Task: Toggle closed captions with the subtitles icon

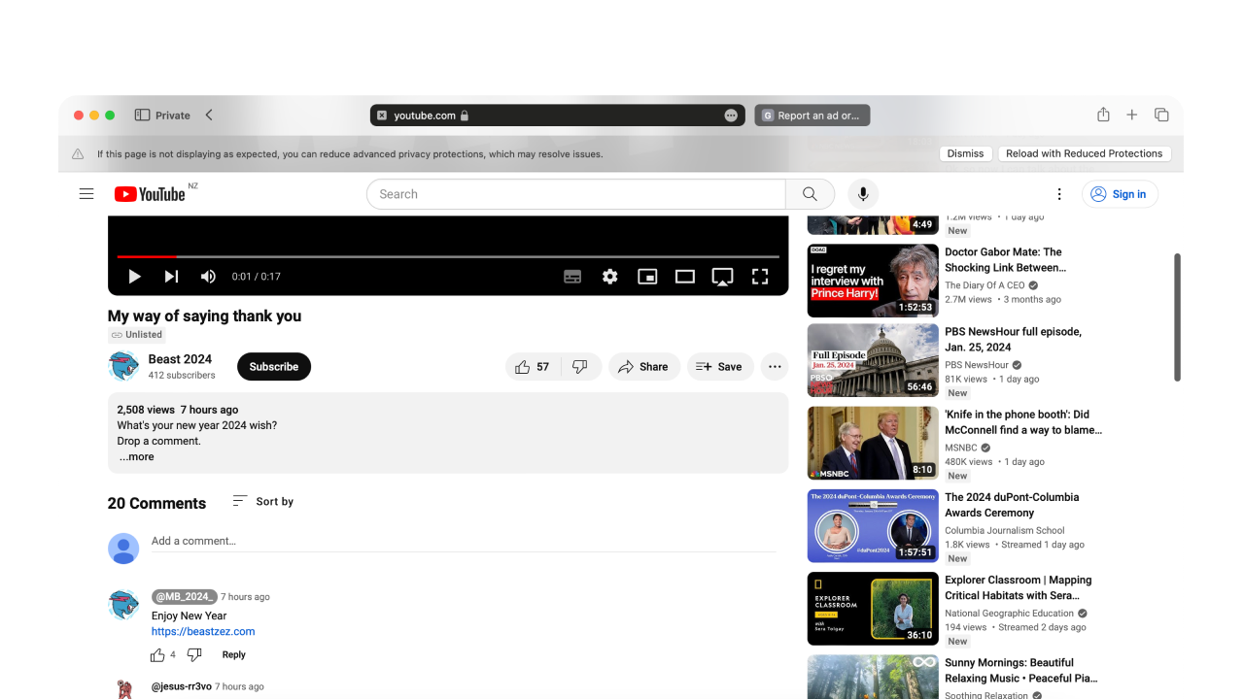Action: (572, 276)
